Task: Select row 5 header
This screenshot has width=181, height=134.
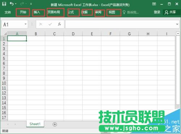Action: tap(4, 59)
